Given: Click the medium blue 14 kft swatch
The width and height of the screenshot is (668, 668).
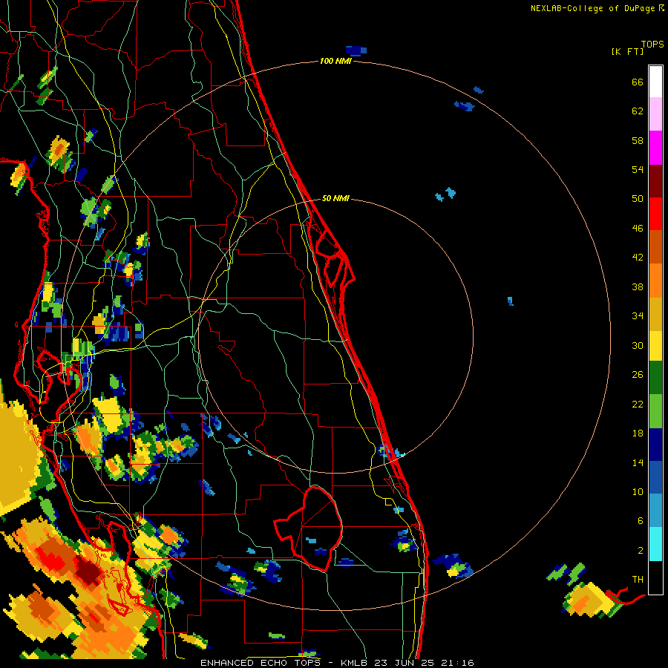Looking at the screenshot, I should pyautogui.click(x=655, y=478).
